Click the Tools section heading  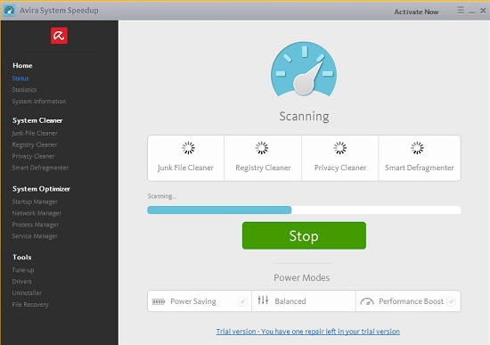coord(22,257)
